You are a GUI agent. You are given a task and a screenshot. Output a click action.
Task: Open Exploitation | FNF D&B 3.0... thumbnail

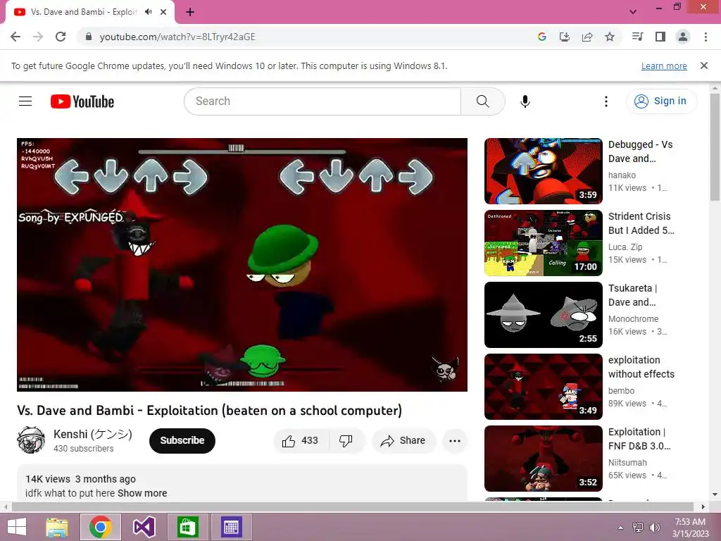coord(543,458)
